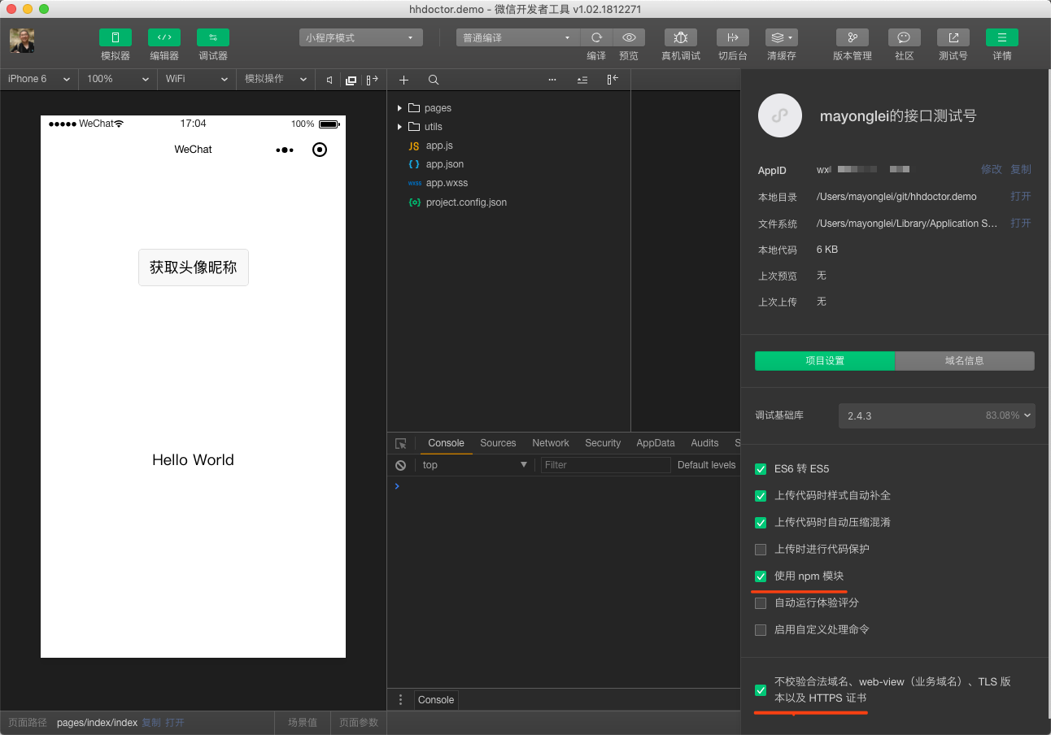Image resolution: width=1051 pixels, height=735 pixels.
Task: Select the 域名信息 tab
Action: (965, 361)
